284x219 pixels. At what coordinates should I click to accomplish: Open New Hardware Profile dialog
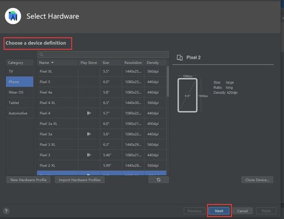point(28,180)
